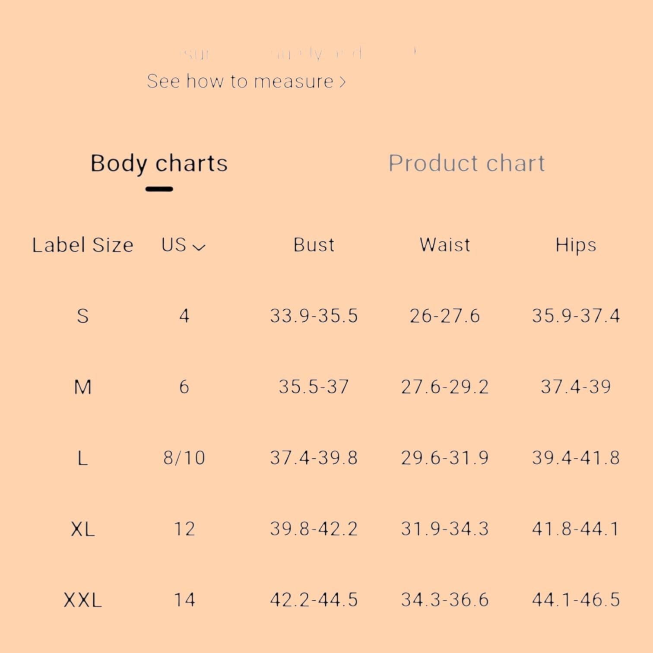Select the Body charts tab

point(159,164)
